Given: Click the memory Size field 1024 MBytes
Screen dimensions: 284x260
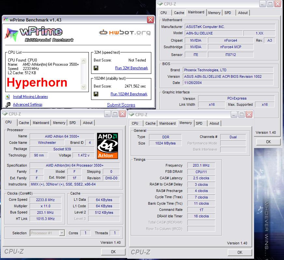Looking at the screenshot, I should click(165, 143).
